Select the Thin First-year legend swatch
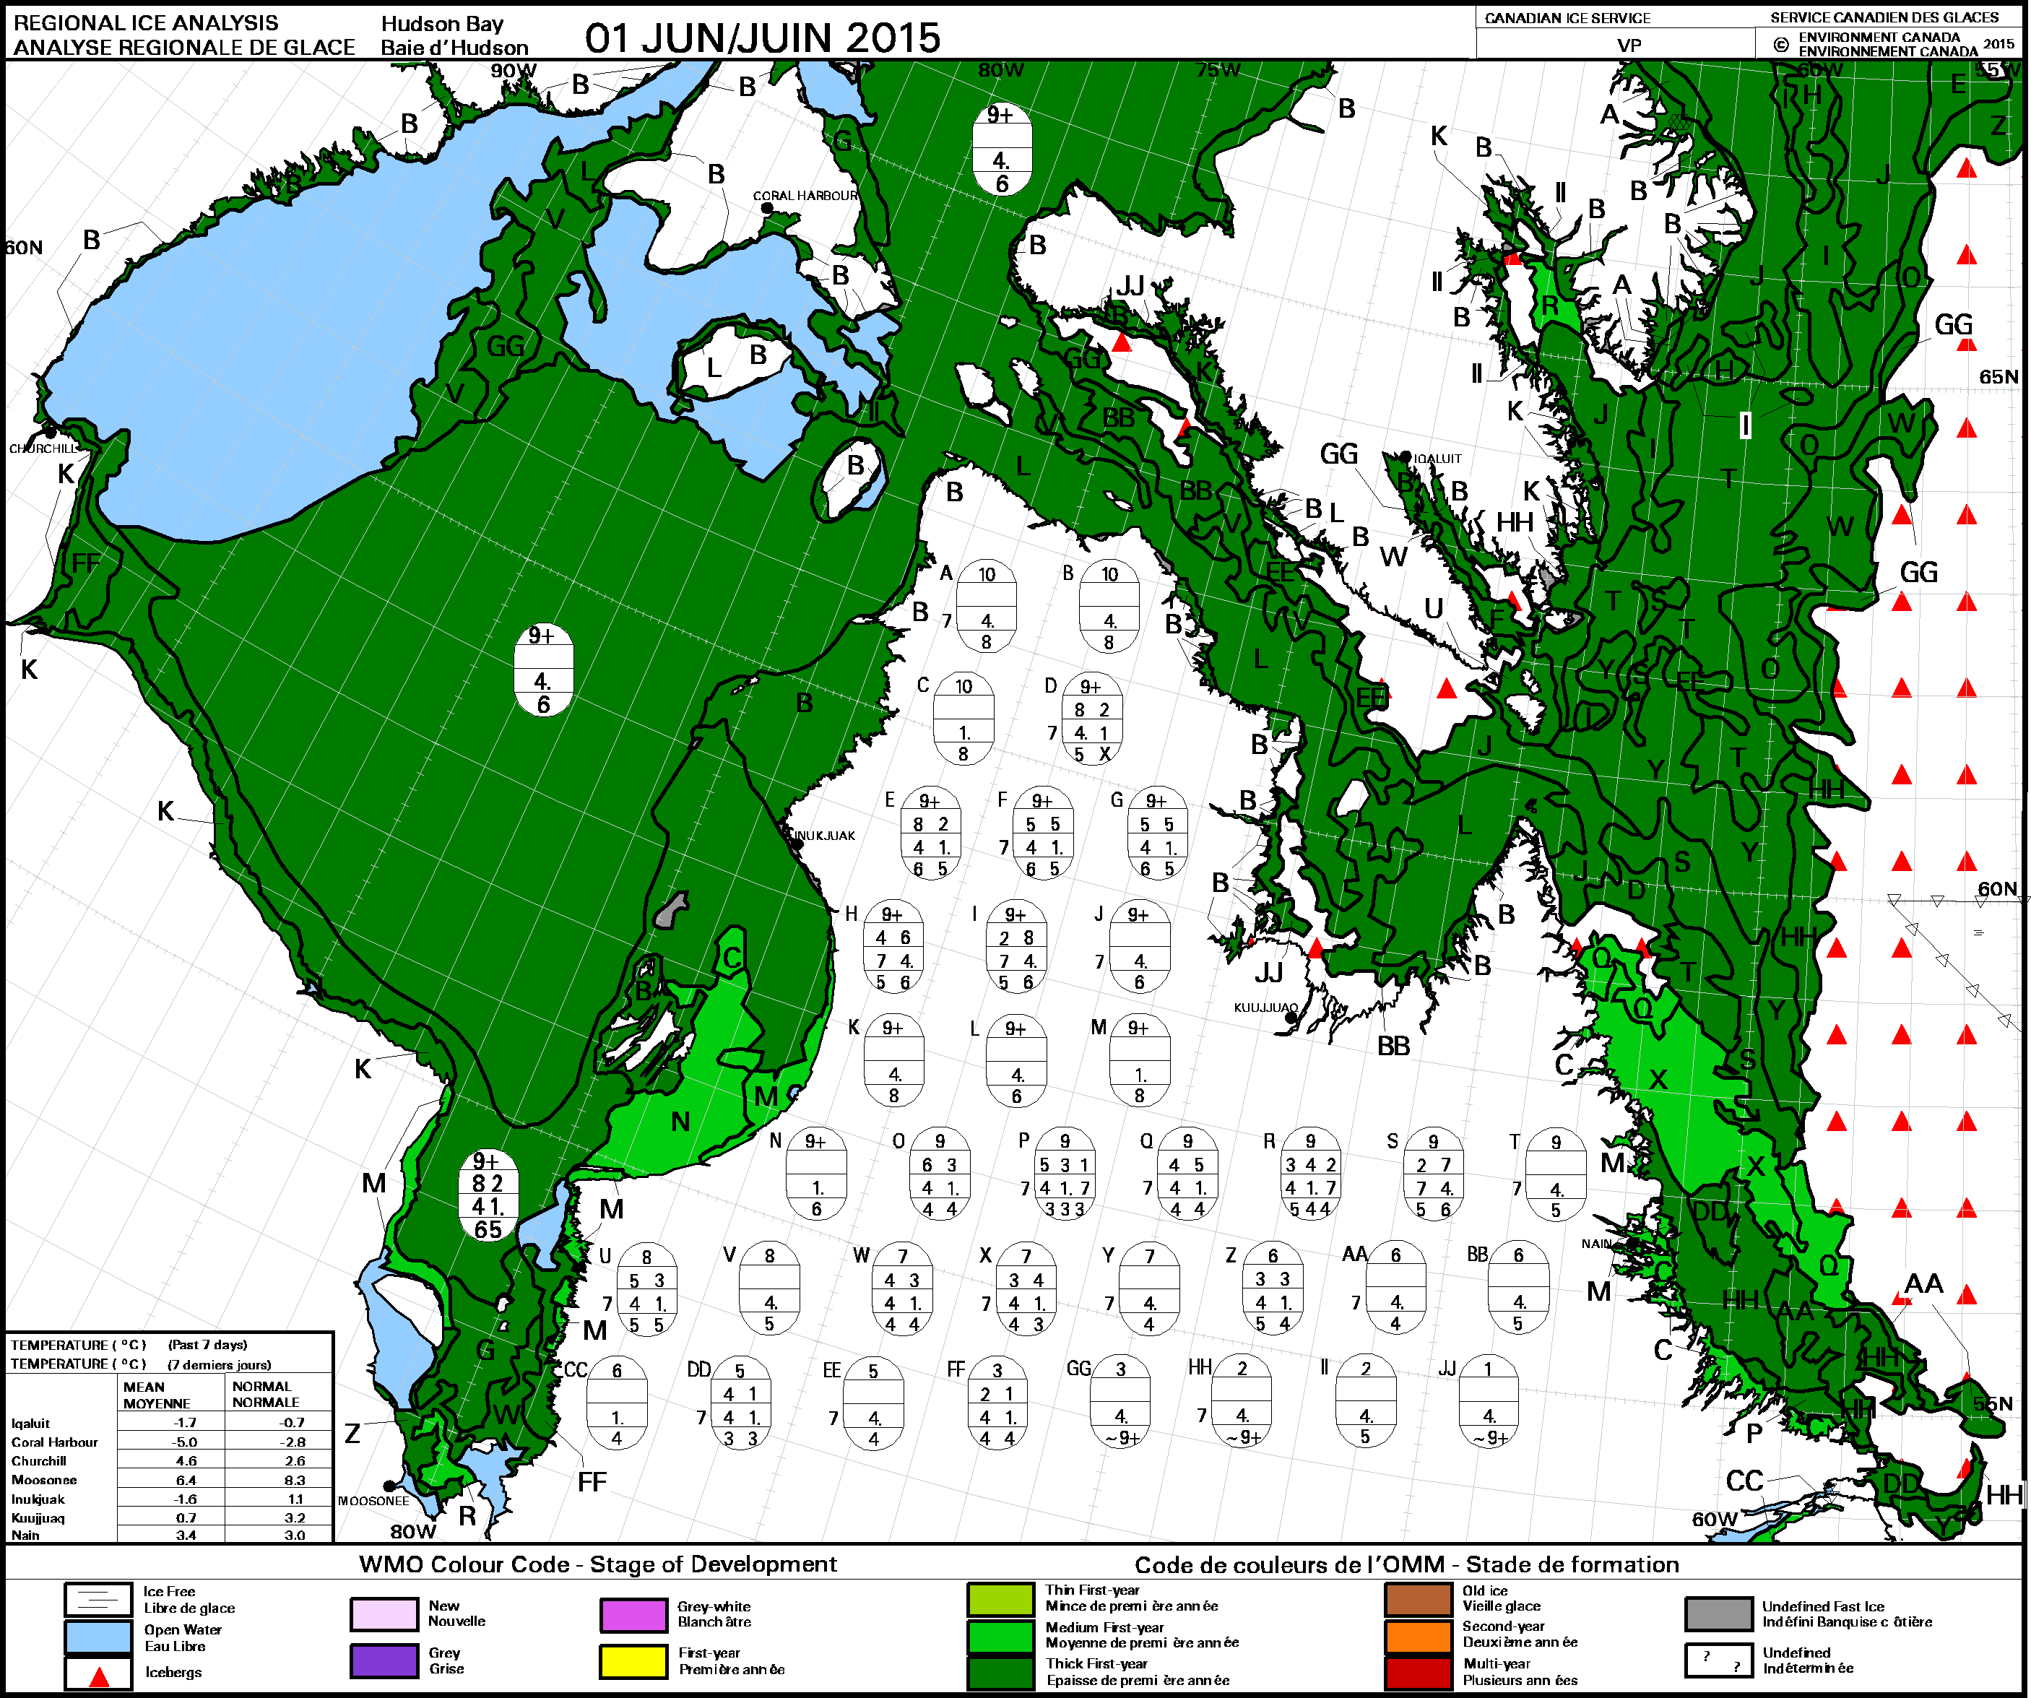Viewport: 2031px width, 1698px height. [x=1001, y=1599]
